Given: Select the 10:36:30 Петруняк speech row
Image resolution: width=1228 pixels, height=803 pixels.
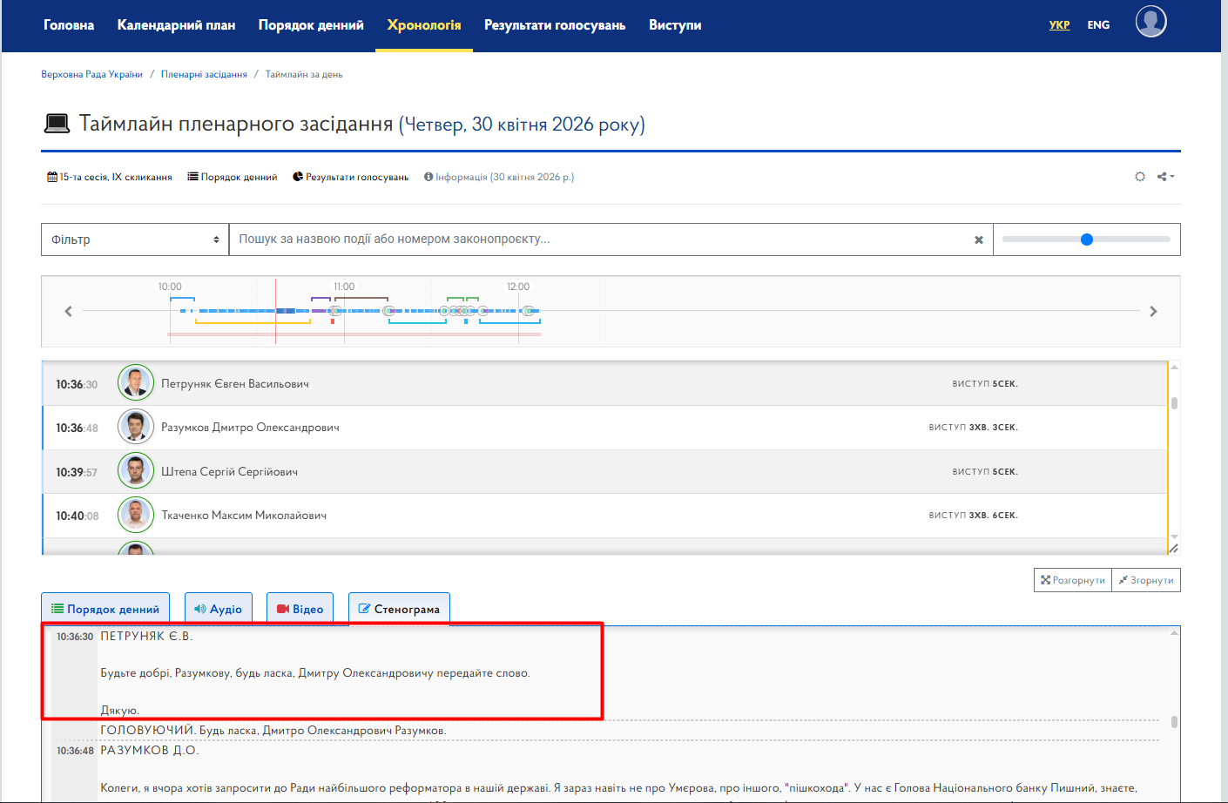Looking at the screenshot, I should click(604, 383).
